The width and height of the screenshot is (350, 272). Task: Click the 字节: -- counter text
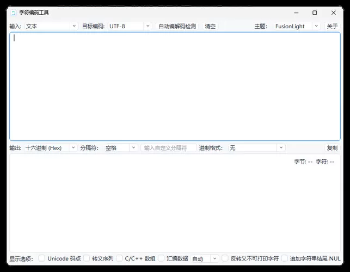pos(303,162)
